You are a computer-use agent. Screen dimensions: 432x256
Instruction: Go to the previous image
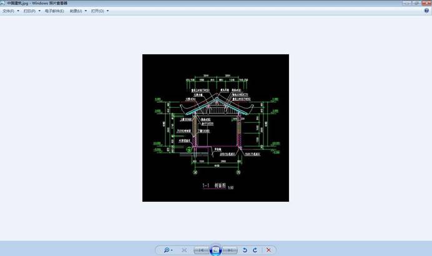pos(201,250)
